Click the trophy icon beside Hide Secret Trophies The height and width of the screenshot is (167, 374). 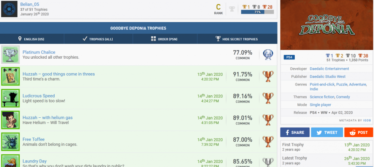218,38
